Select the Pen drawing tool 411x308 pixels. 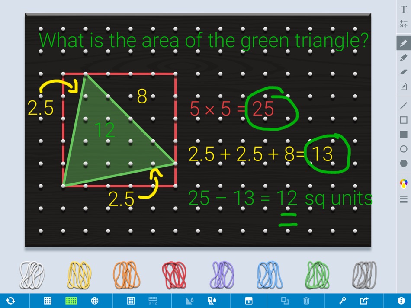(x=404, y=43)
